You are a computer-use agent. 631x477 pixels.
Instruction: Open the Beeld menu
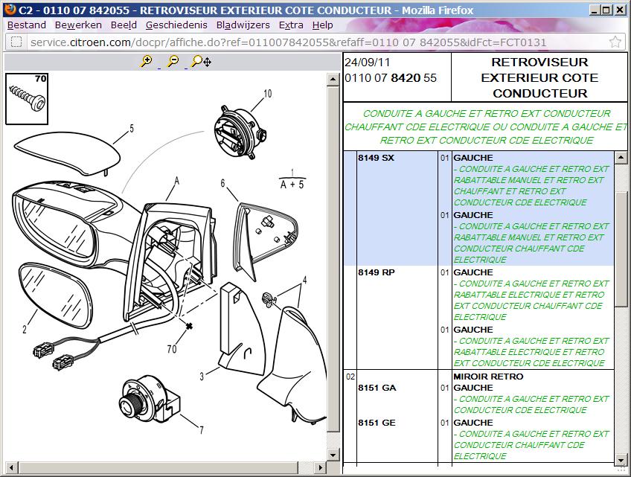tap(124, 25)
